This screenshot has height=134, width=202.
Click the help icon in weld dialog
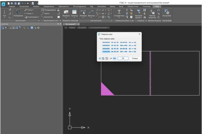[100, 58]
